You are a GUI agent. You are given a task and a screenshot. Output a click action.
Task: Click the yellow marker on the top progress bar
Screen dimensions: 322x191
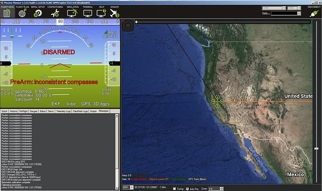coord(136,22)
